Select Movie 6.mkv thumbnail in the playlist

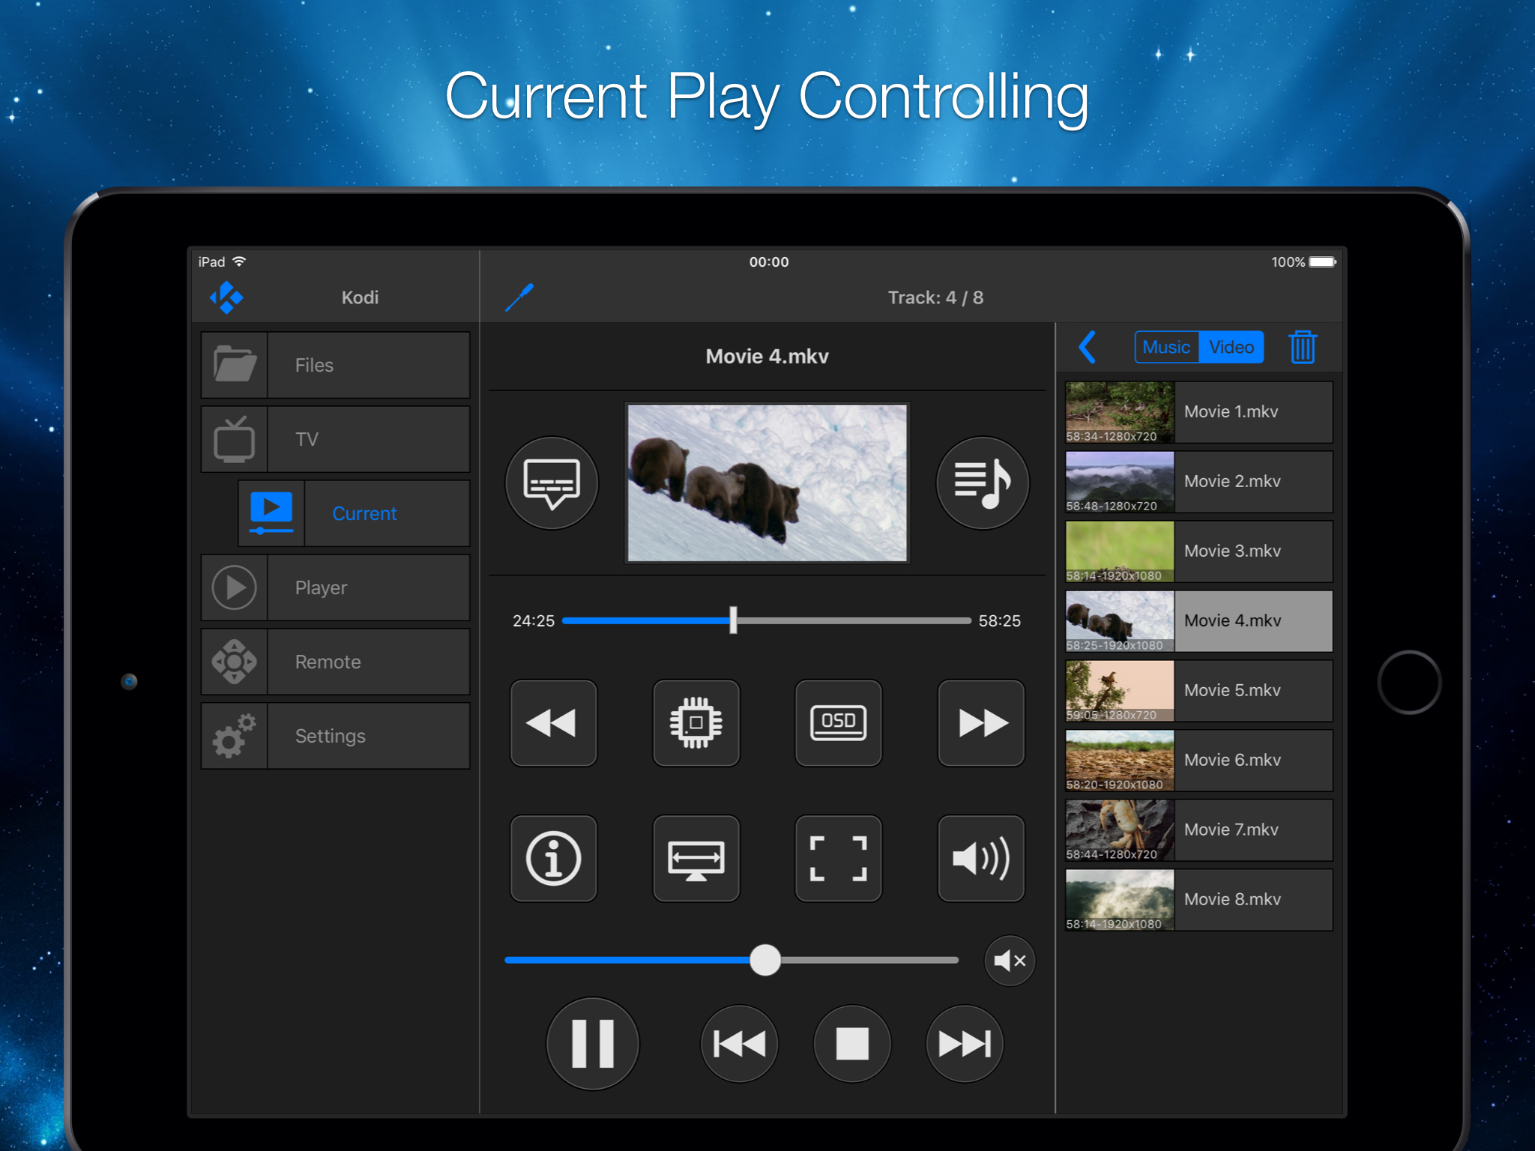coord(1120,760)
